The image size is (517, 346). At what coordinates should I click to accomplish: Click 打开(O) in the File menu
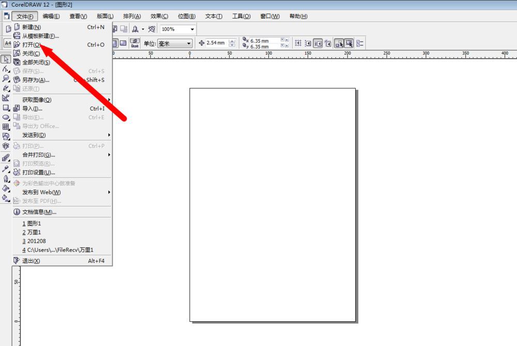[x=31, y=45]
